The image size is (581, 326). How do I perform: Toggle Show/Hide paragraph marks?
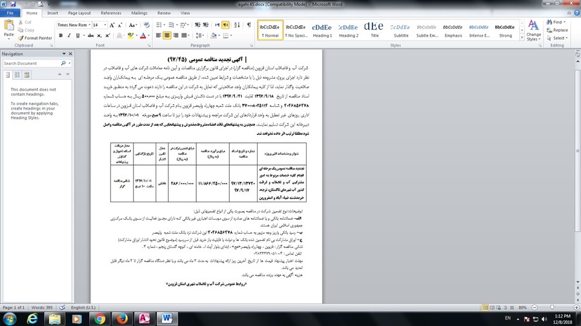click(x=249, y=25)
